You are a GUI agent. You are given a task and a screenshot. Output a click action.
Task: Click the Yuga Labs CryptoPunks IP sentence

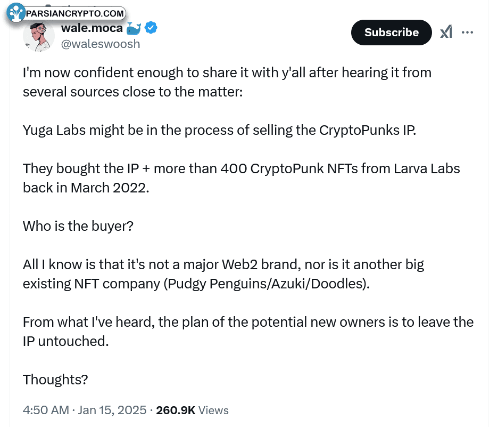(219, 131)
